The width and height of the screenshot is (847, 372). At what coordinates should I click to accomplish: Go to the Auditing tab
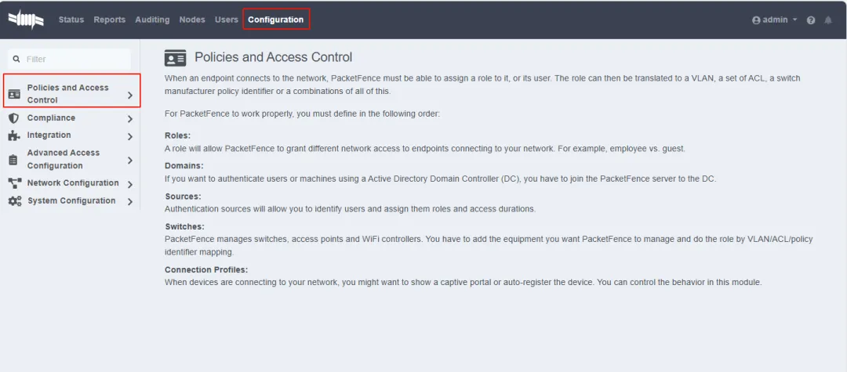pos(152,20)
